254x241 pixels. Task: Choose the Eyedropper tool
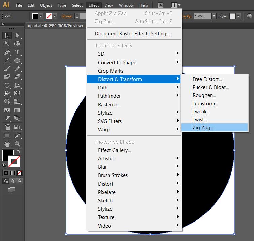(x=7, y=119)
